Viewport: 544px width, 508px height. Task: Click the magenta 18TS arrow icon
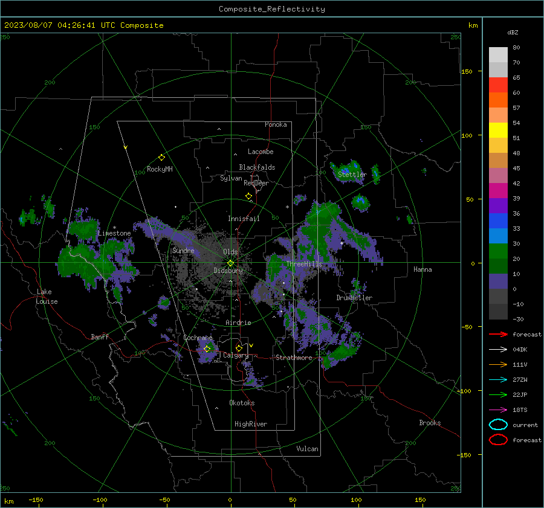pyautogui.click(x=498, y=410)
